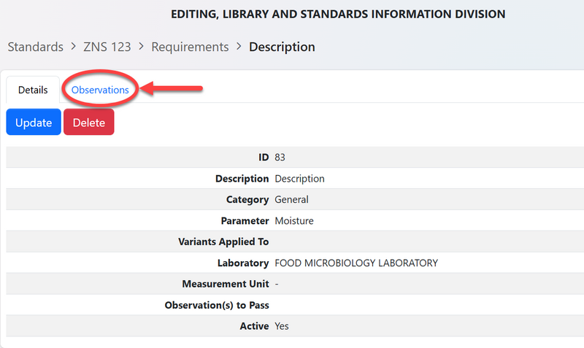Click the Observation(s) to Pass label

click(217, 305)
